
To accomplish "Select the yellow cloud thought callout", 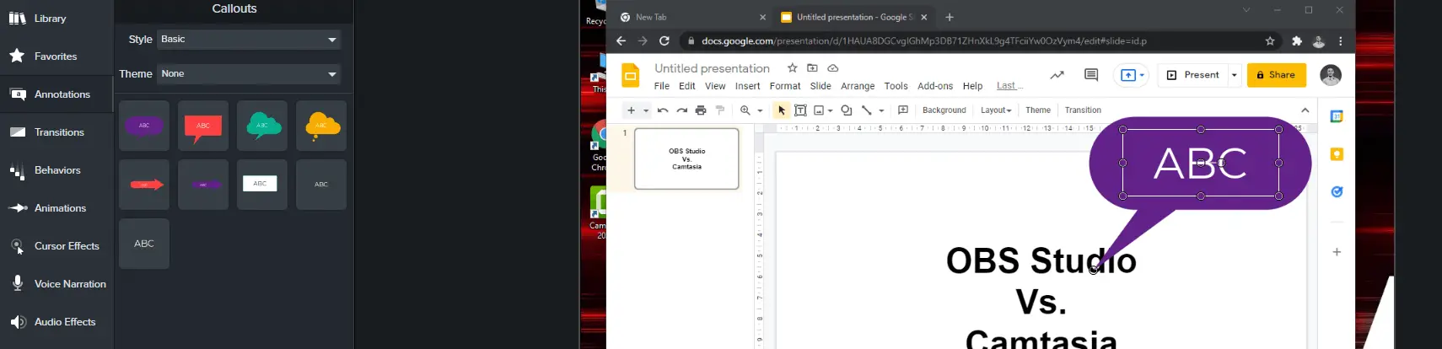I will coord(321,126).
